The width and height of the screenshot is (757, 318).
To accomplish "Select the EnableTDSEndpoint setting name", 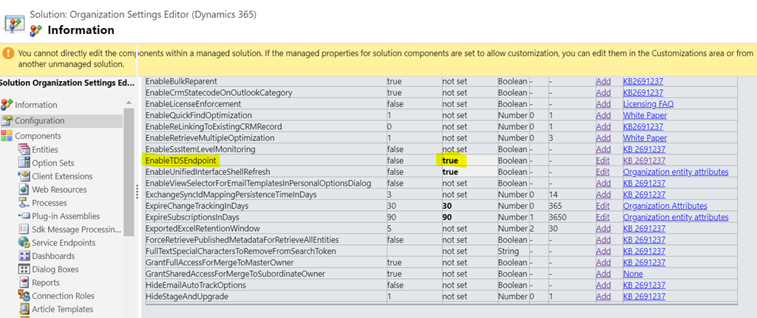I will point(182,160).
